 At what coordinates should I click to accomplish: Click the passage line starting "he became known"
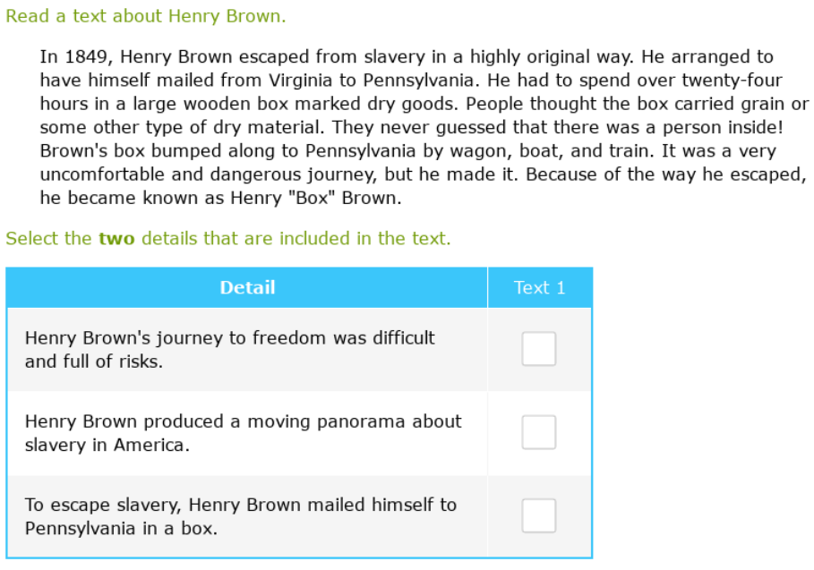click(220, 198)
